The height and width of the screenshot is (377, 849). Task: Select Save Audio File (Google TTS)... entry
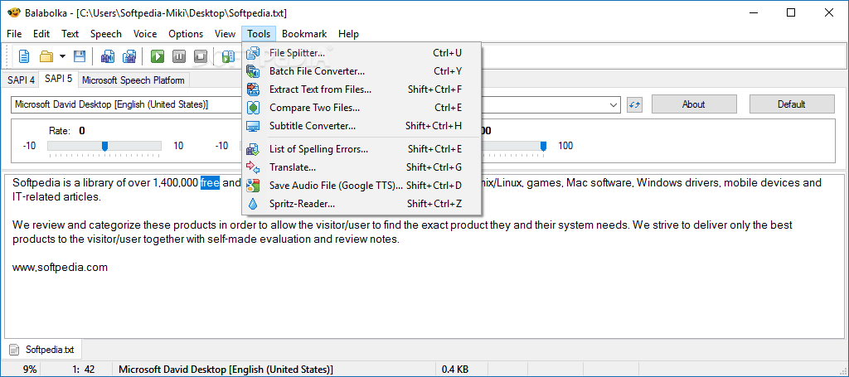pyautogui.click(x=361, y=186)
